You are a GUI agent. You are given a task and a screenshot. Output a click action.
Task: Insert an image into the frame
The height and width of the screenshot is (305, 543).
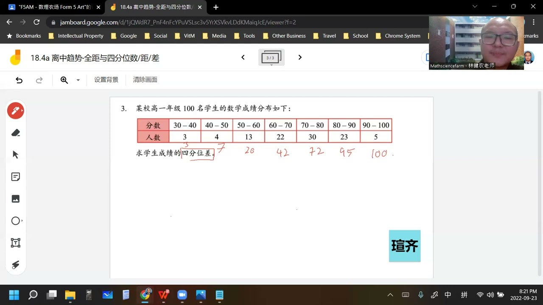16,199
